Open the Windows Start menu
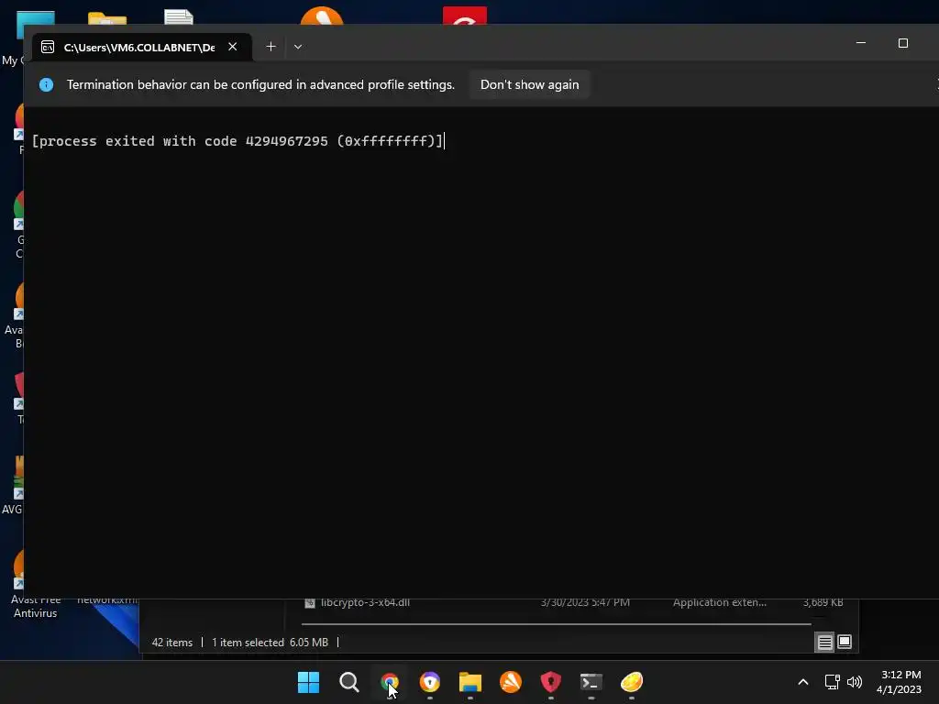Screen dimensions: 939x704 pyautogui.click(x=308, y=682)
